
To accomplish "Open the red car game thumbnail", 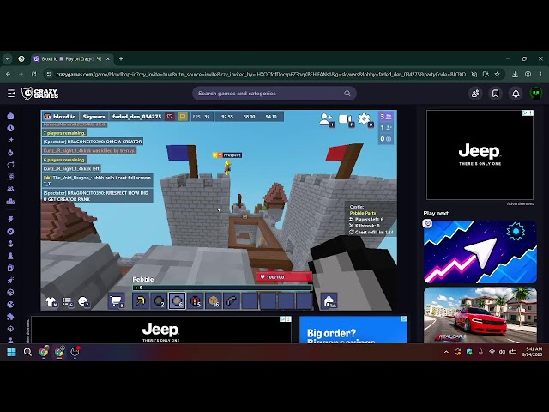I will [480, 315].
